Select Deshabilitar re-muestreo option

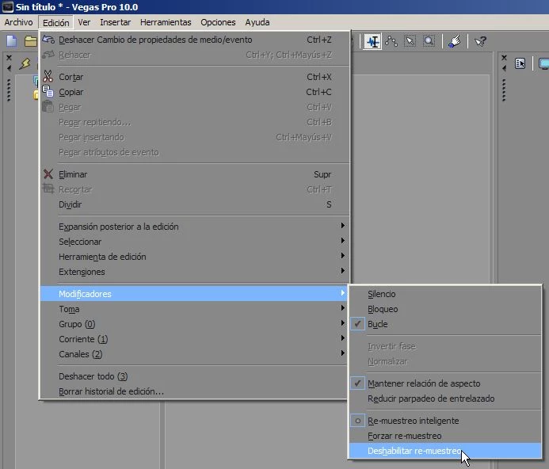point(445,451)
